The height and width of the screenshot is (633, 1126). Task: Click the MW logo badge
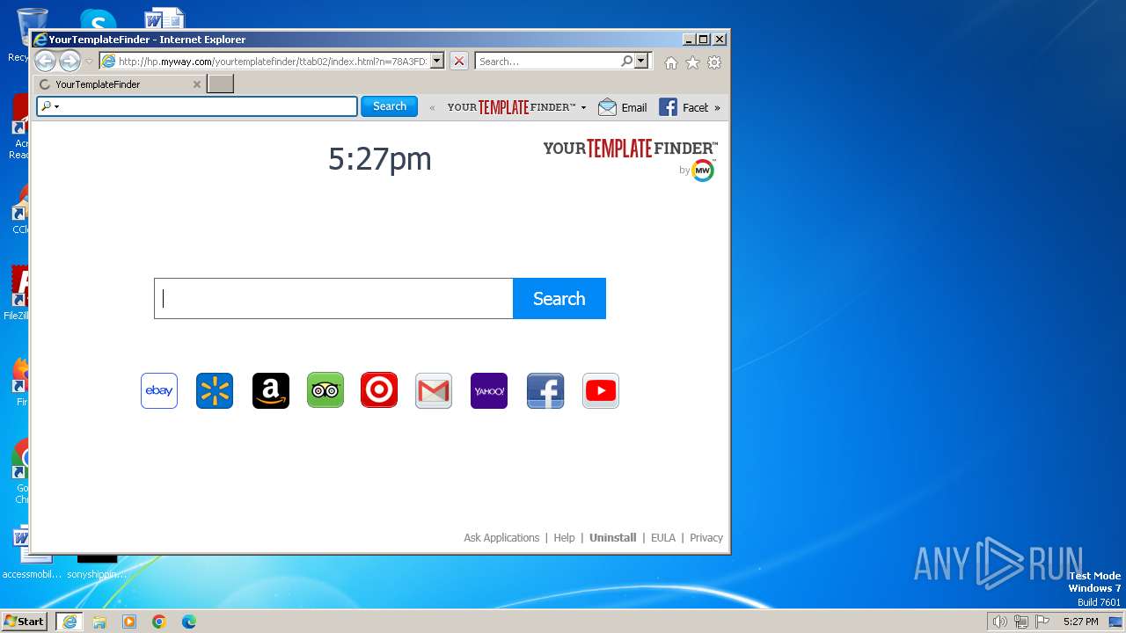click(703, 171)
